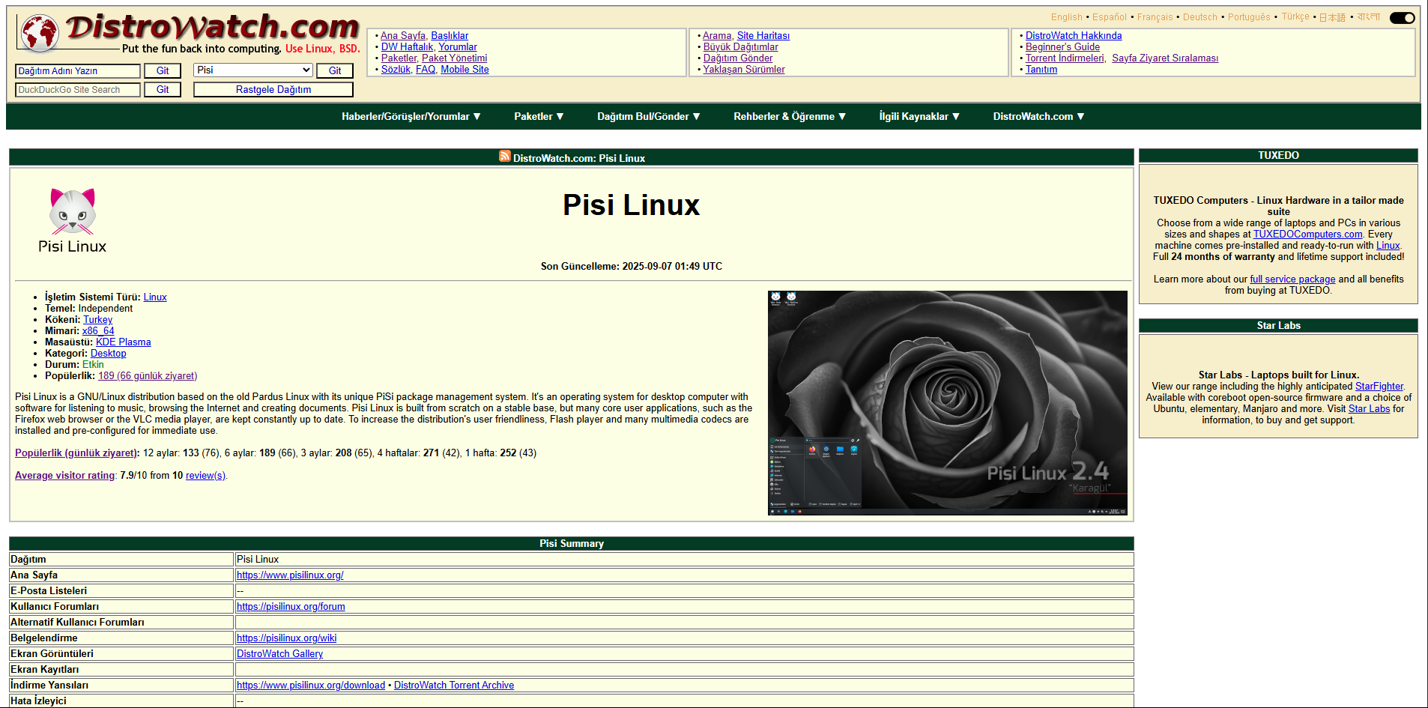Open Yaklaşan Sürümler link

(744, 69)
